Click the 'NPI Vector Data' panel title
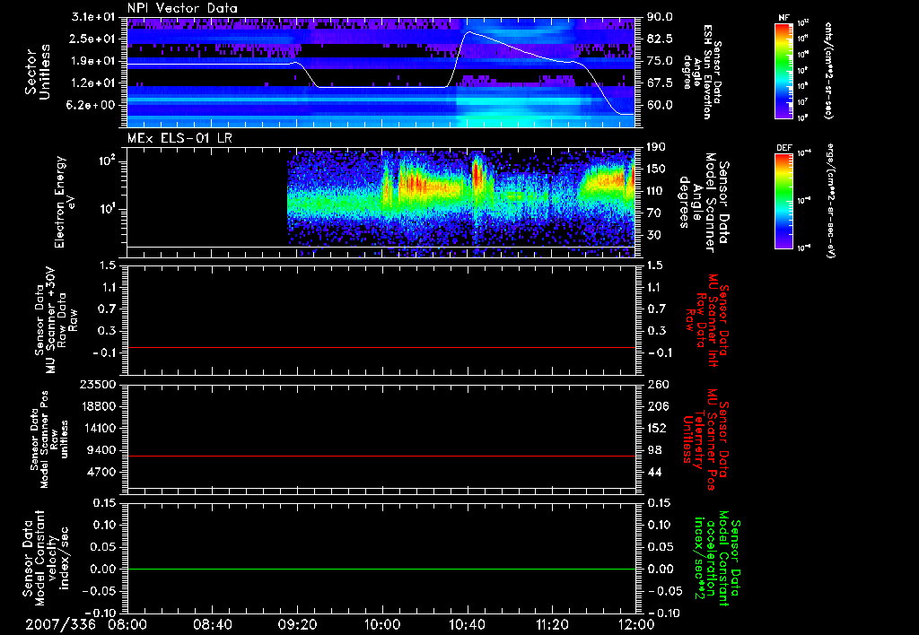919x635 pixels. pos(182,8)
